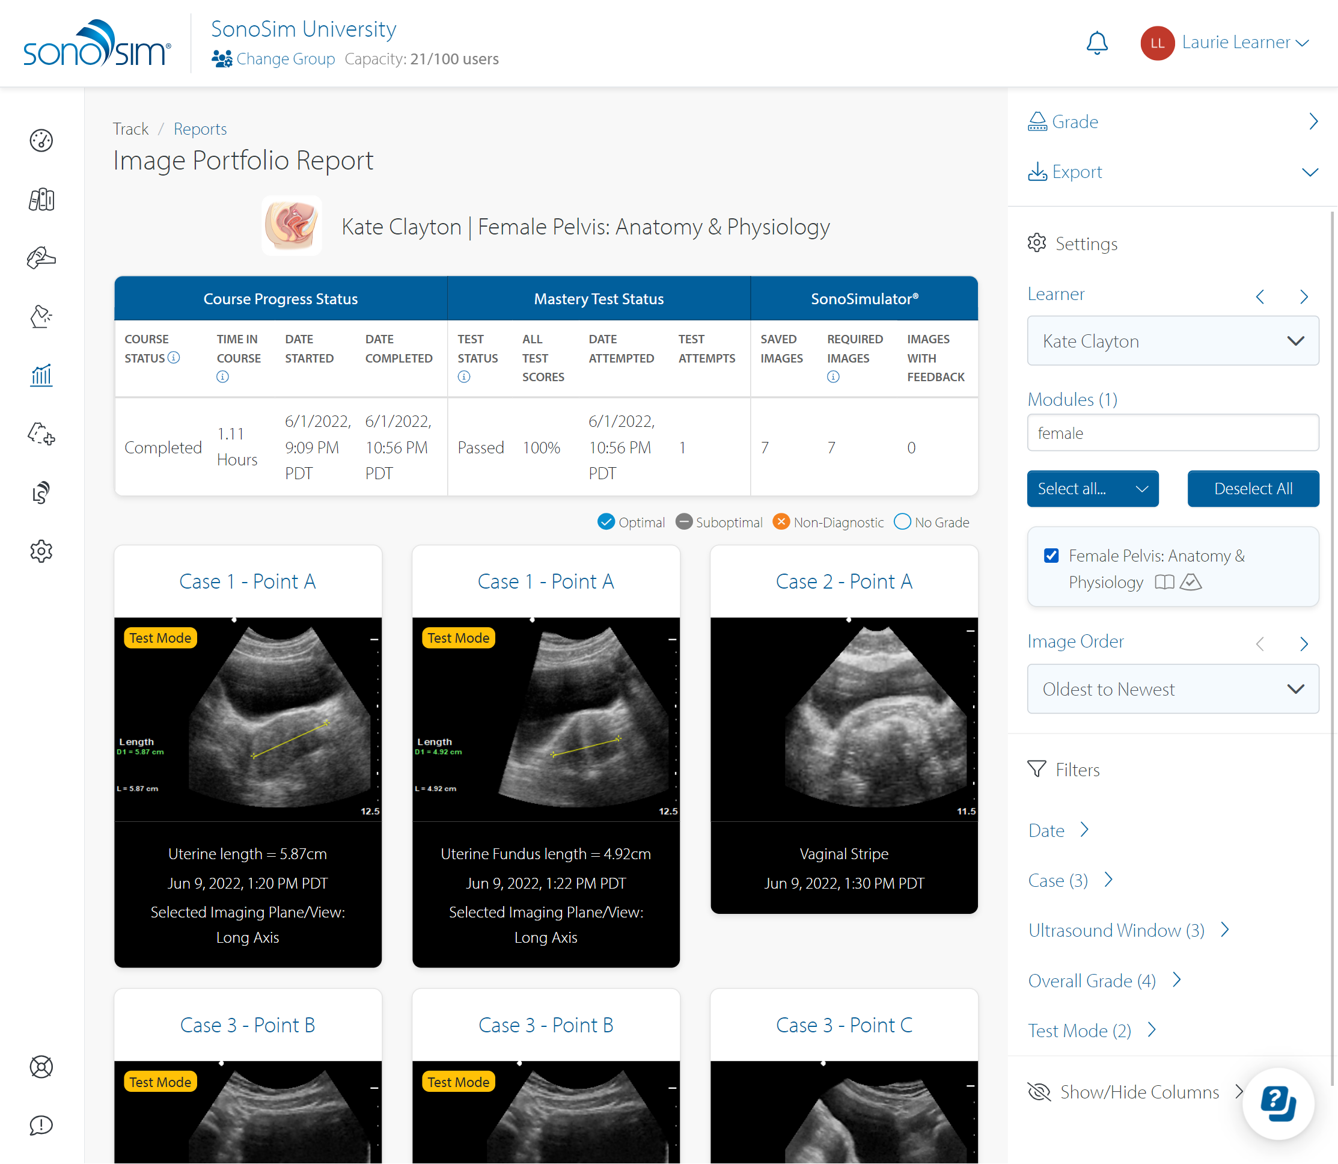Click the Settings gear icon in right panel
The width and height of the screenshot is (1338, 1164).
click(x=1037, y=243)
